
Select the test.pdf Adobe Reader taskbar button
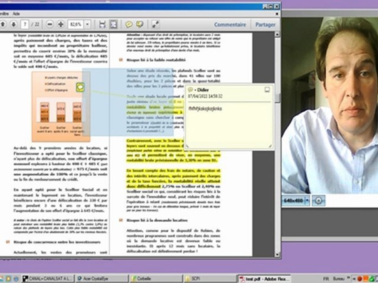click(264, 279)
